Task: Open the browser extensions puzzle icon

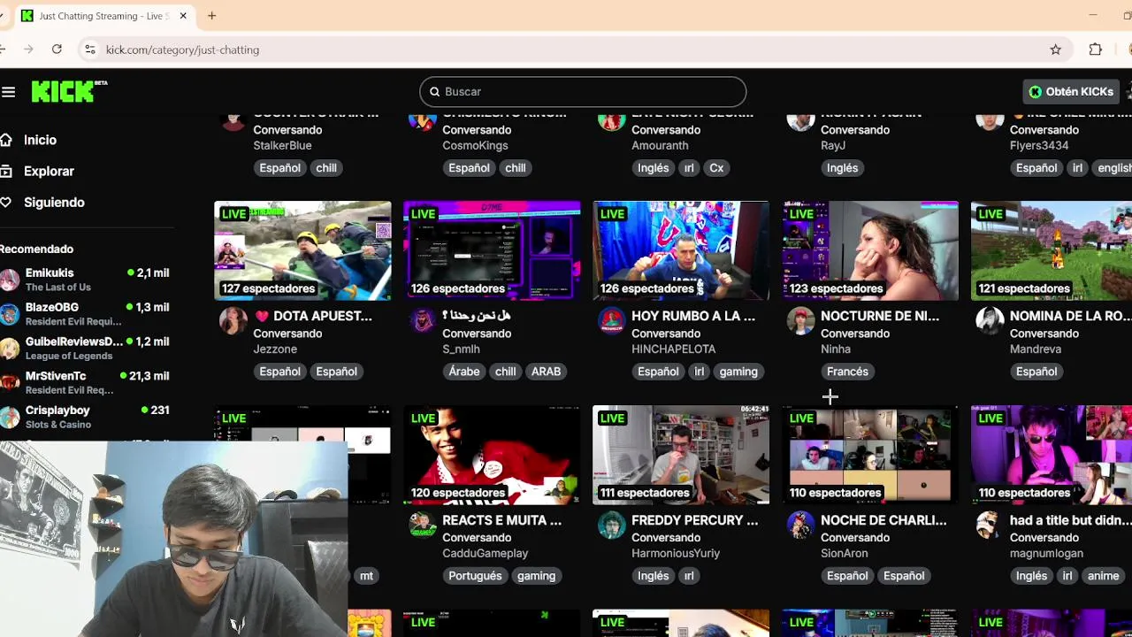Action: point(1096,50)
